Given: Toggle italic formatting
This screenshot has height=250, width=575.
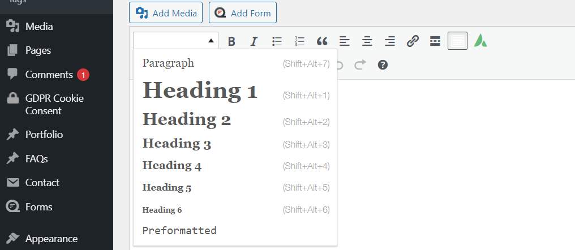Looking at the screenshot, I should pyautogui.click(x=254, y=41).
